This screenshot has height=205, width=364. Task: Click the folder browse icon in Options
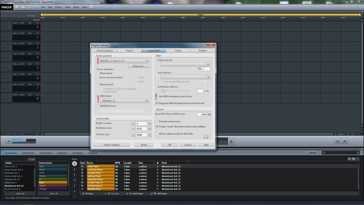(x=206, y=136)
